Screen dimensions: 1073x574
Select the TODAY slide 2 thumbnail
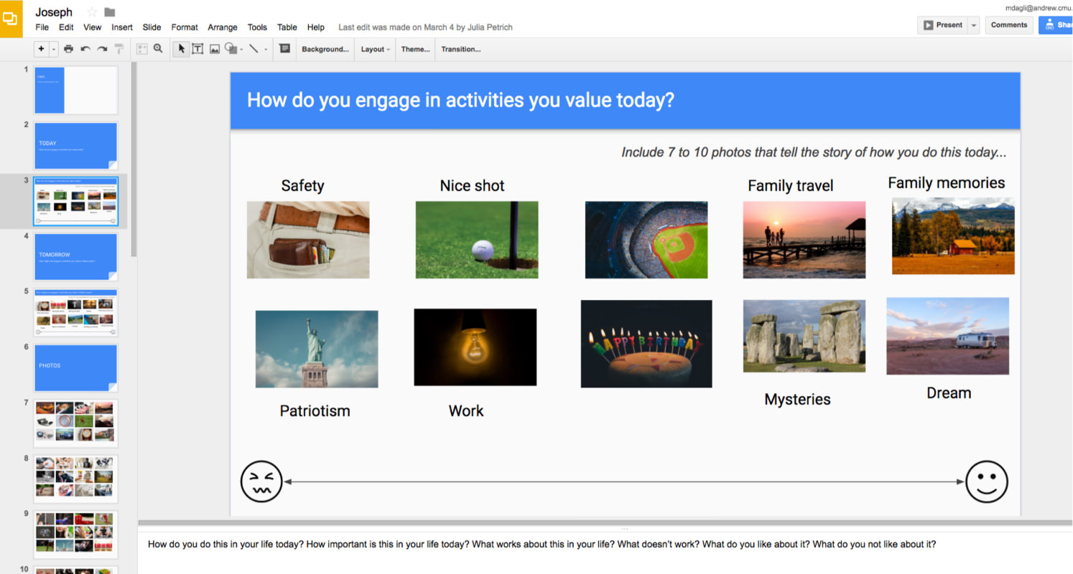coord(75,146)
